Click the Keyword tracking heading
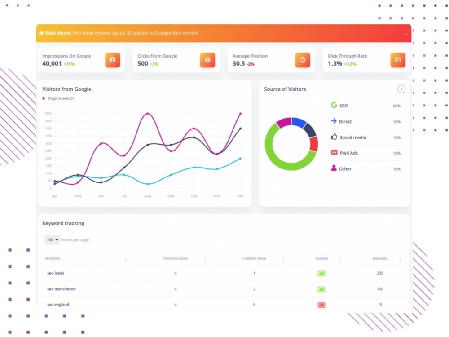Image resolution: width=449 pixels, height=337 pixels. tap(63, 223)
